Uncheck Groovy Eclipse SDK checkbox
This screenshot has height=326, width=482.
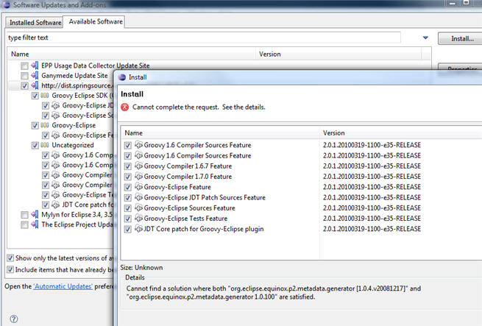[x=35, y=96]
